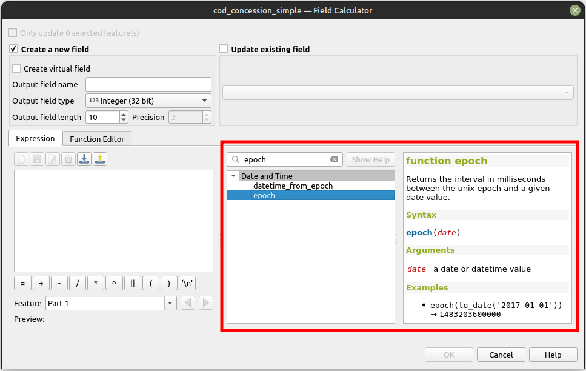Insert the new line '\n' operator

(187, 284)
